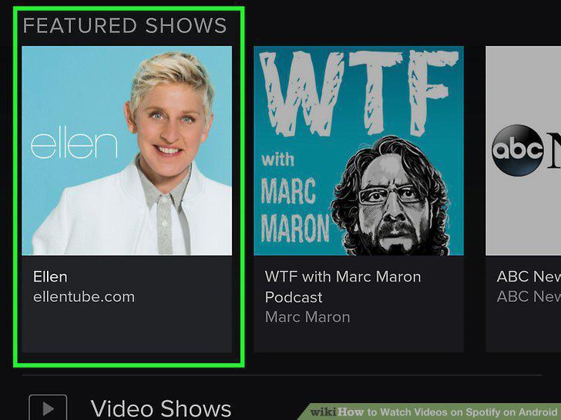The height and width of the screenshot is (420, 561).
Task: Tap the ABC News publisher subtitle
Action: coord(529,296)
